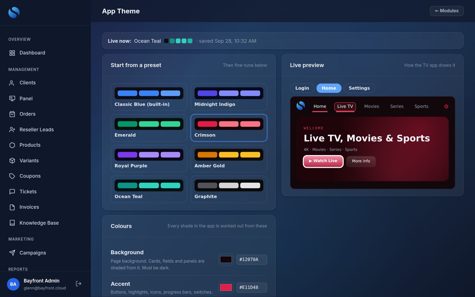Click the More info button
This screenshot has width=475, height=297.
tap(361, 161)
